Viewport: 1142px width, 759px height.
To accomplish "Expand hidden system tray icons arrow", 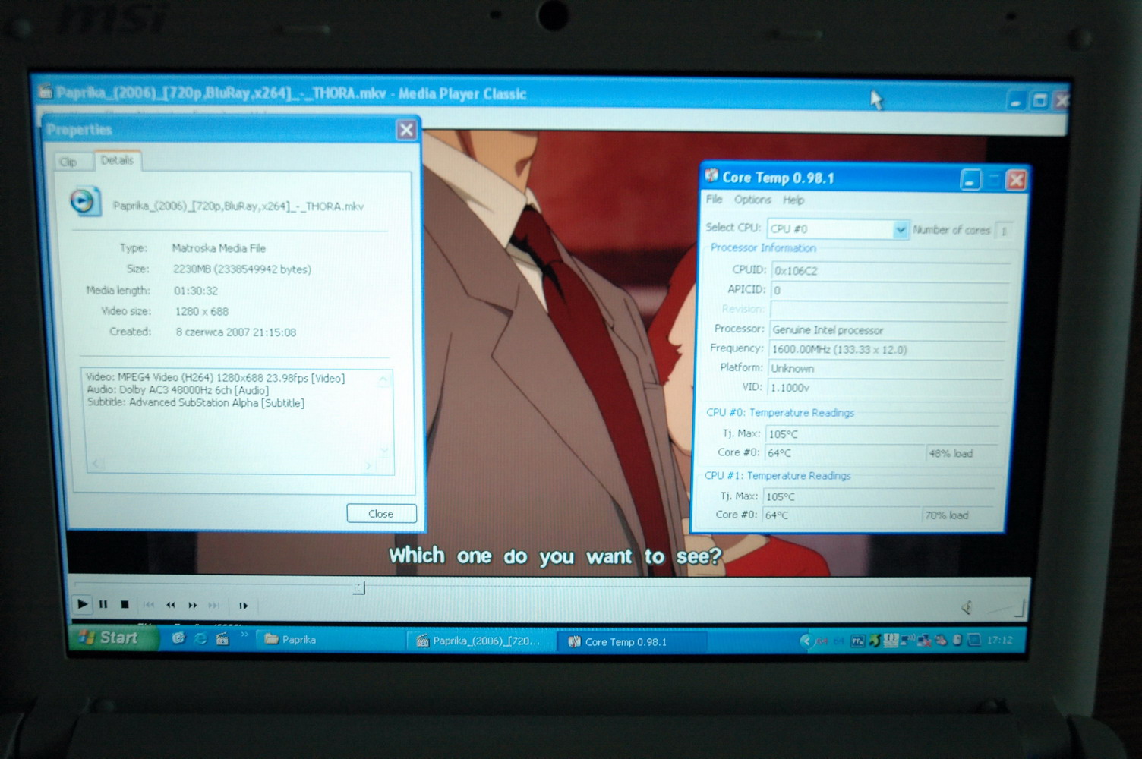I will pos(805,641).
